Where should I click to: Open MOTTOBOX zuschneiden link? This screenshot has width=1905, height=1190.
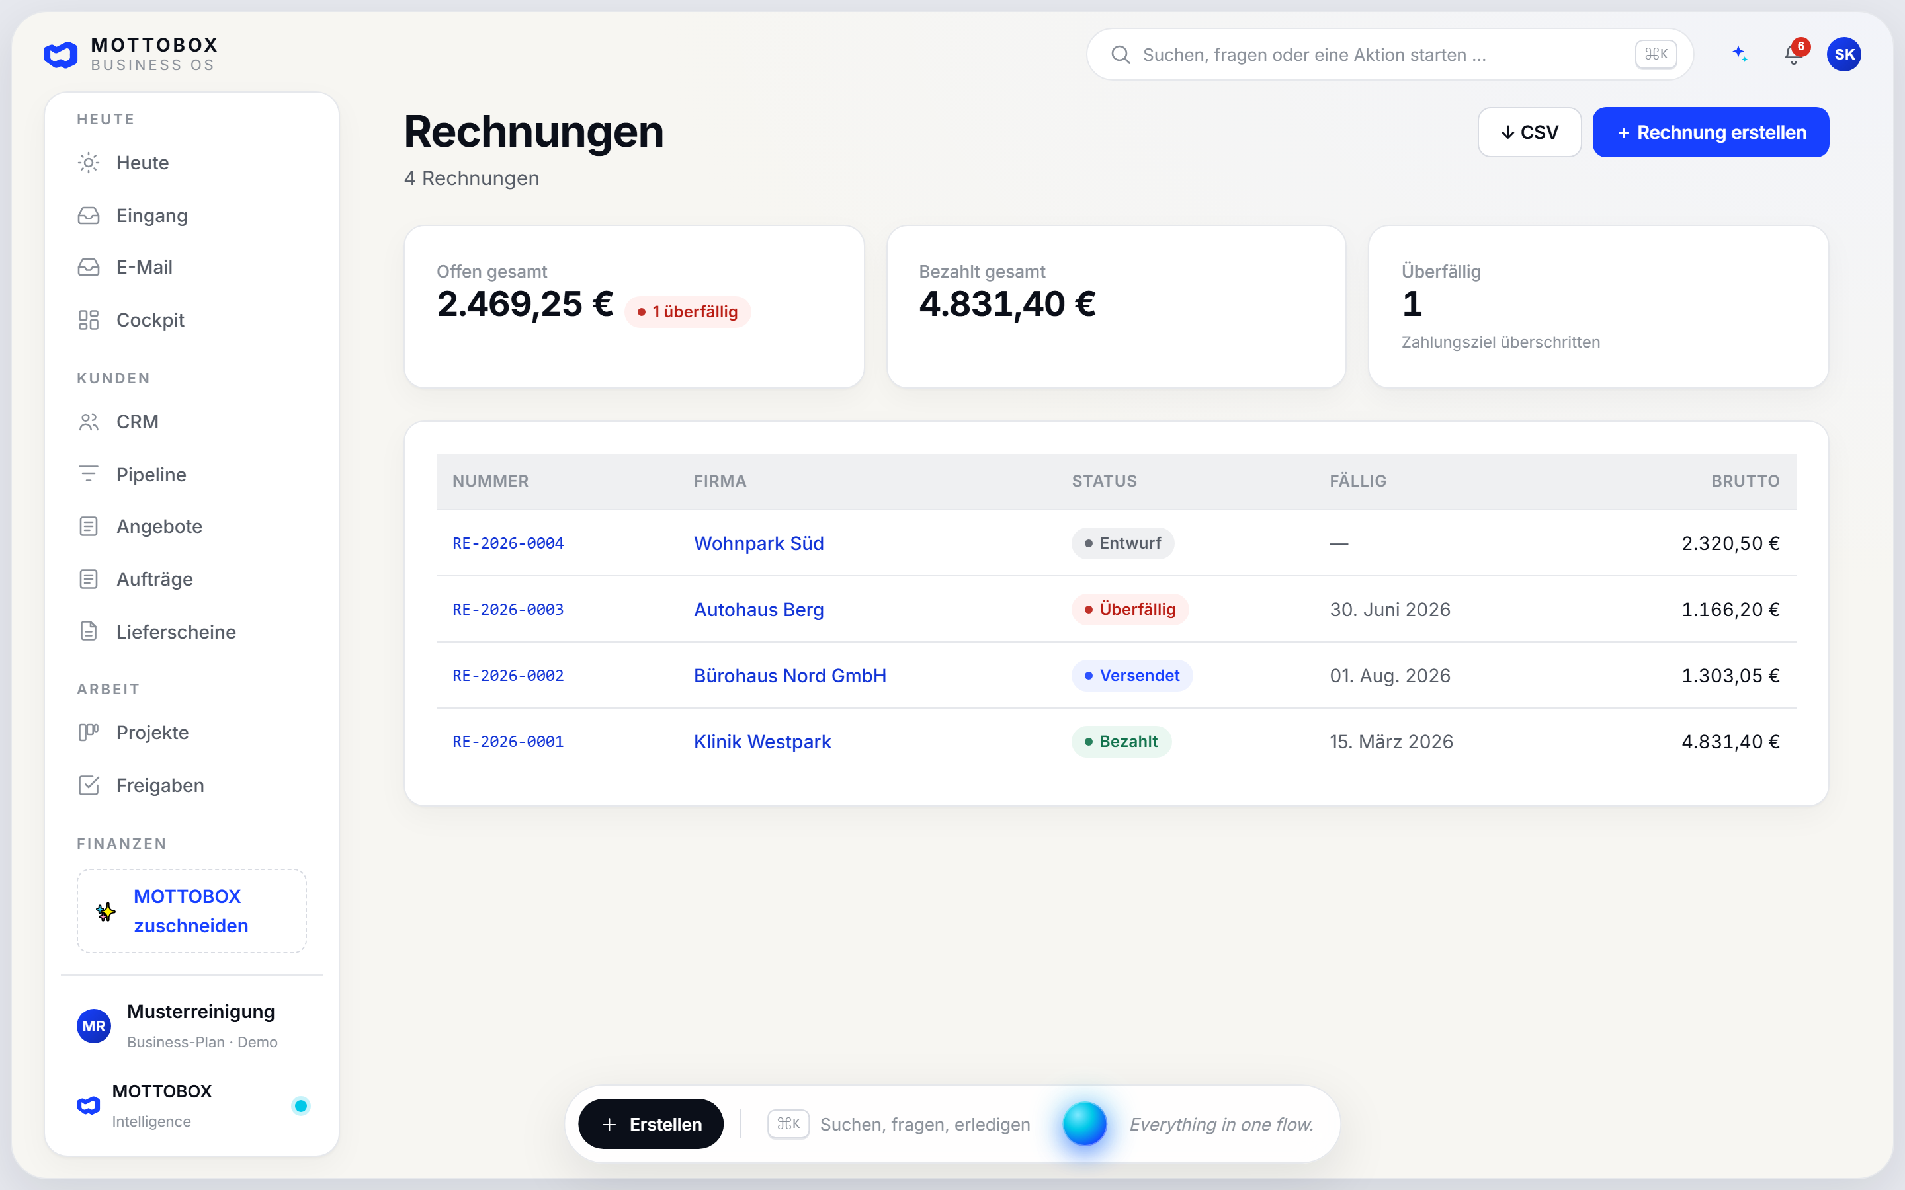tap(191, 912)
